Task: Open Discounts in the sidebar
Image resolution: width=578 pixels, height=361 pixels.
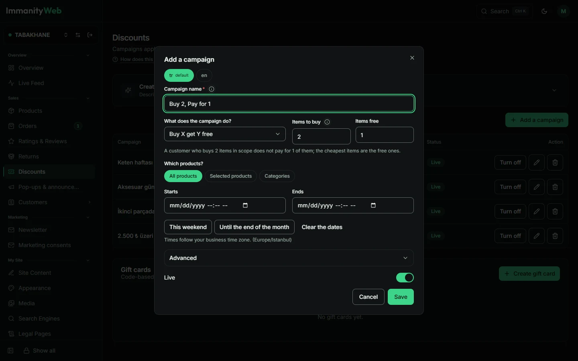Action: pos(49,172)
